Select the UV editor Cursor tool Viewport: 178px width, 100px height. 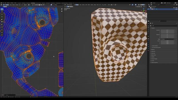click(2, 12)
